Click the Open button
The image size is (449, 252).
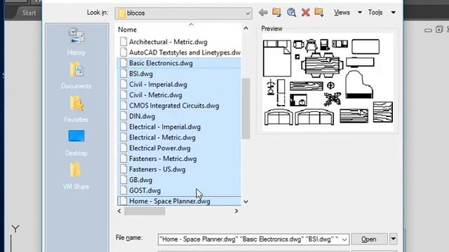[x=369, y=239]
